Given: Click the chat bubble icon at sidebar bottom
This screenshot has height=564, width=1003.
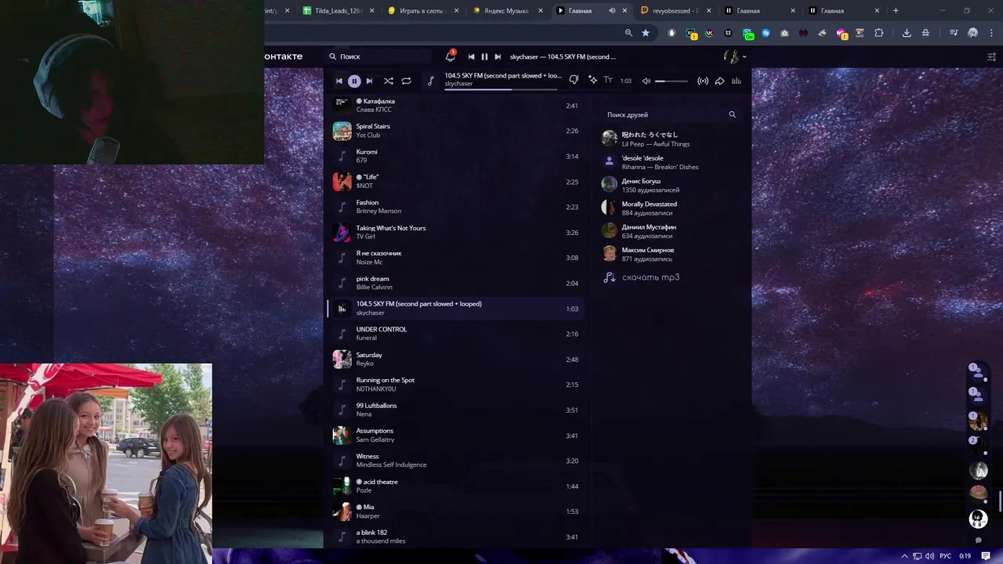Looking at the screenshot, I should 978,540.
